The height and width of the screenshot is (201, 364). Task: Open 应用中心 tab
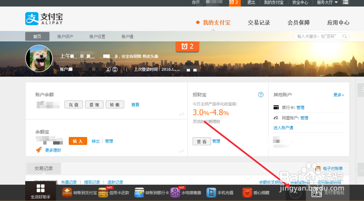(x=338, y=22)
